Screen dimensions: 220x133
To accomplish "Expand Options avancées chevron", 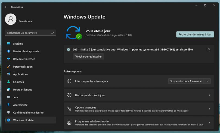I will [209, 109].
